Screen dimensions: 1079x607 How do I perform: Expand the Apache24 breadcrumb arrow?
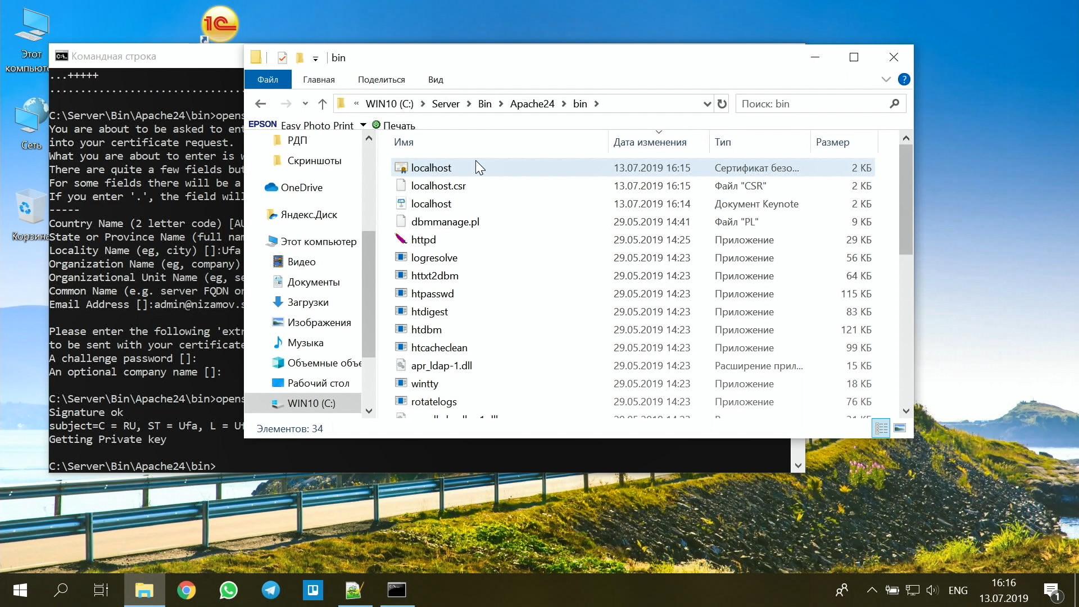pos(564,104)
